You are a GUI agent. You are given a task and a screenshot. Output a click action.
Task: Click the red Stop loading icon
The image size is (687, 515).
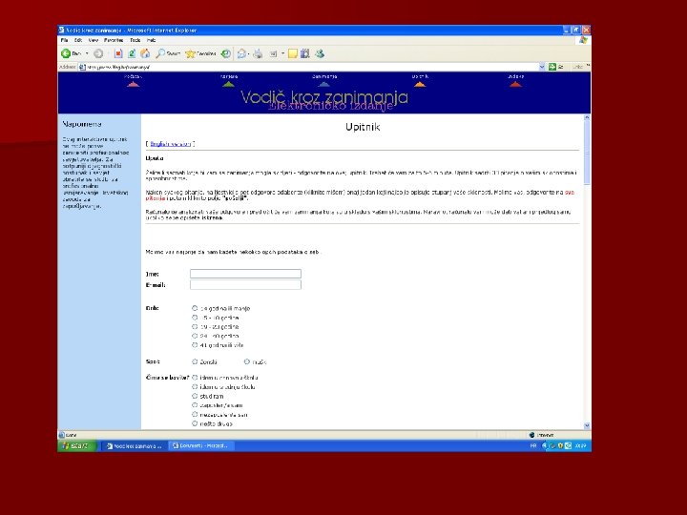(118, 53)
